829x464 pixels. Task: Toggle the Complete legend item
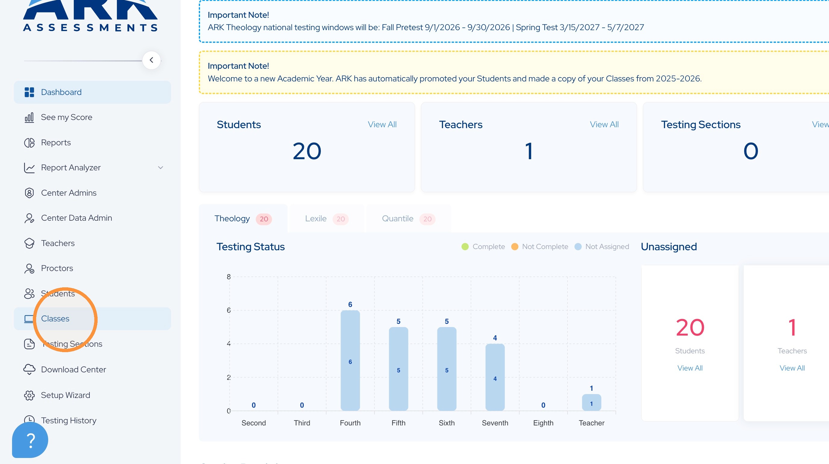click(483, 247)
